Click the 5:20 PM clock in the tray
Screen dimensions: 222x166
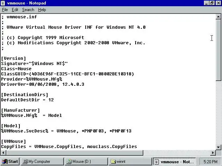(210, 162)
